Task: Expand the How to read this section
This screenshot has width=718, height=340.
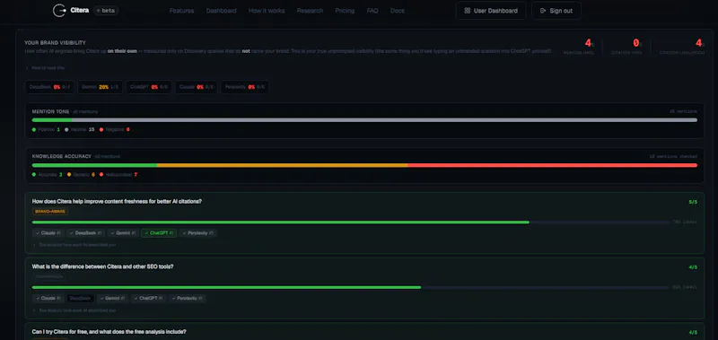Action: click(45, 67)
